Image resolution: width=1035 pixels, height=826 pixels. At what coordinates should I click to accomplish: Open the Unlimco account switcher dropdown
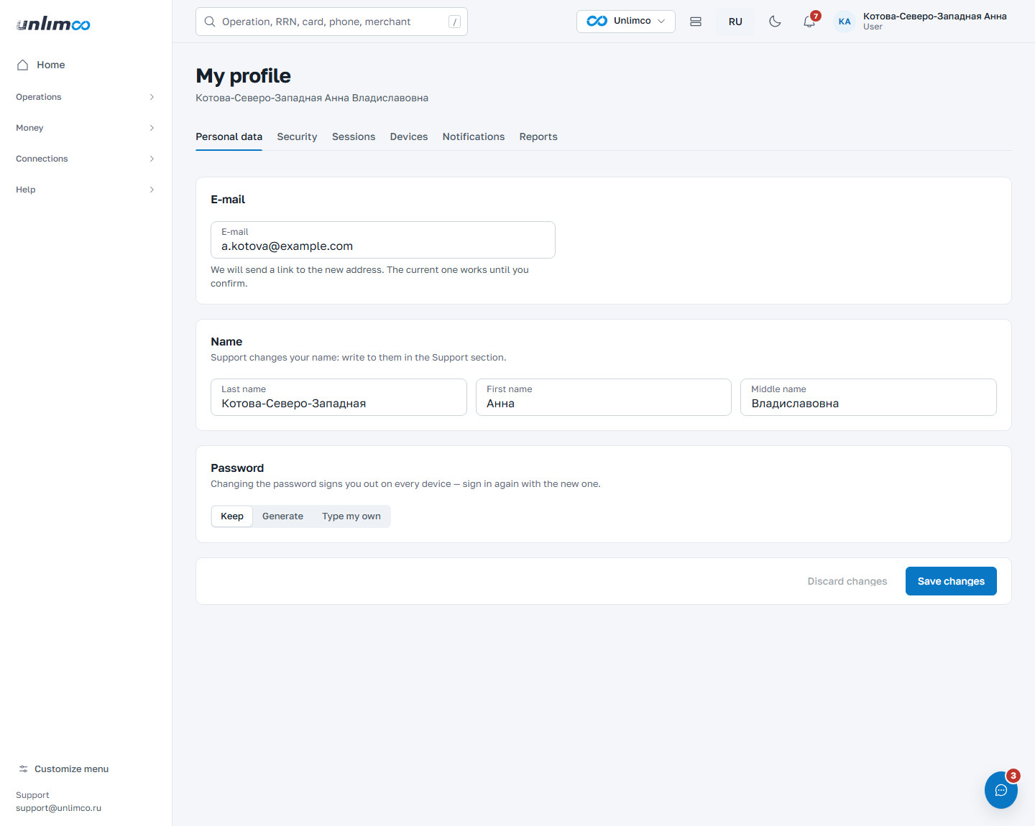pyautogui.click(x=626, y=22)
